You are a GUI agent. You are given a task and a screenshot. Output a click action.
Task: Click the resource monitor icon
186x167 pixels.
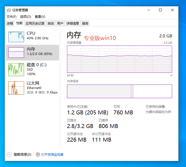38,154
